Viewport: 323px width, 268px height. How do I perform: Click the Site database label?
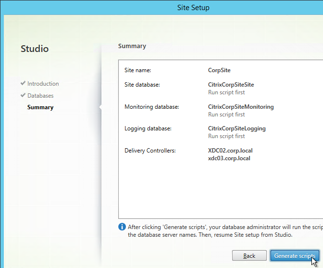coord(142,85)
